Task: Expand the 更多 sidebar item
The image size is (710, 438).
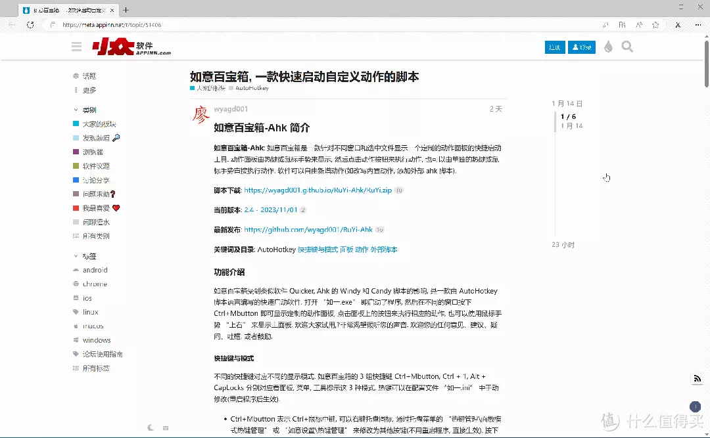Action: tap(89, 90)
